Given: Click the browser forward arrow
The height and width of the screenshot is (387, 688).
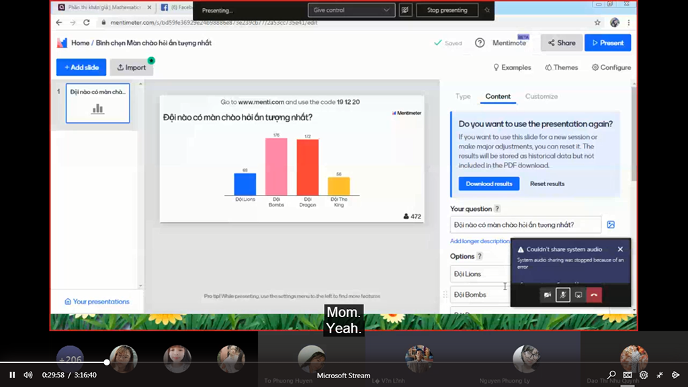Looking at the screenshot, I should click(x=73, y=22).
